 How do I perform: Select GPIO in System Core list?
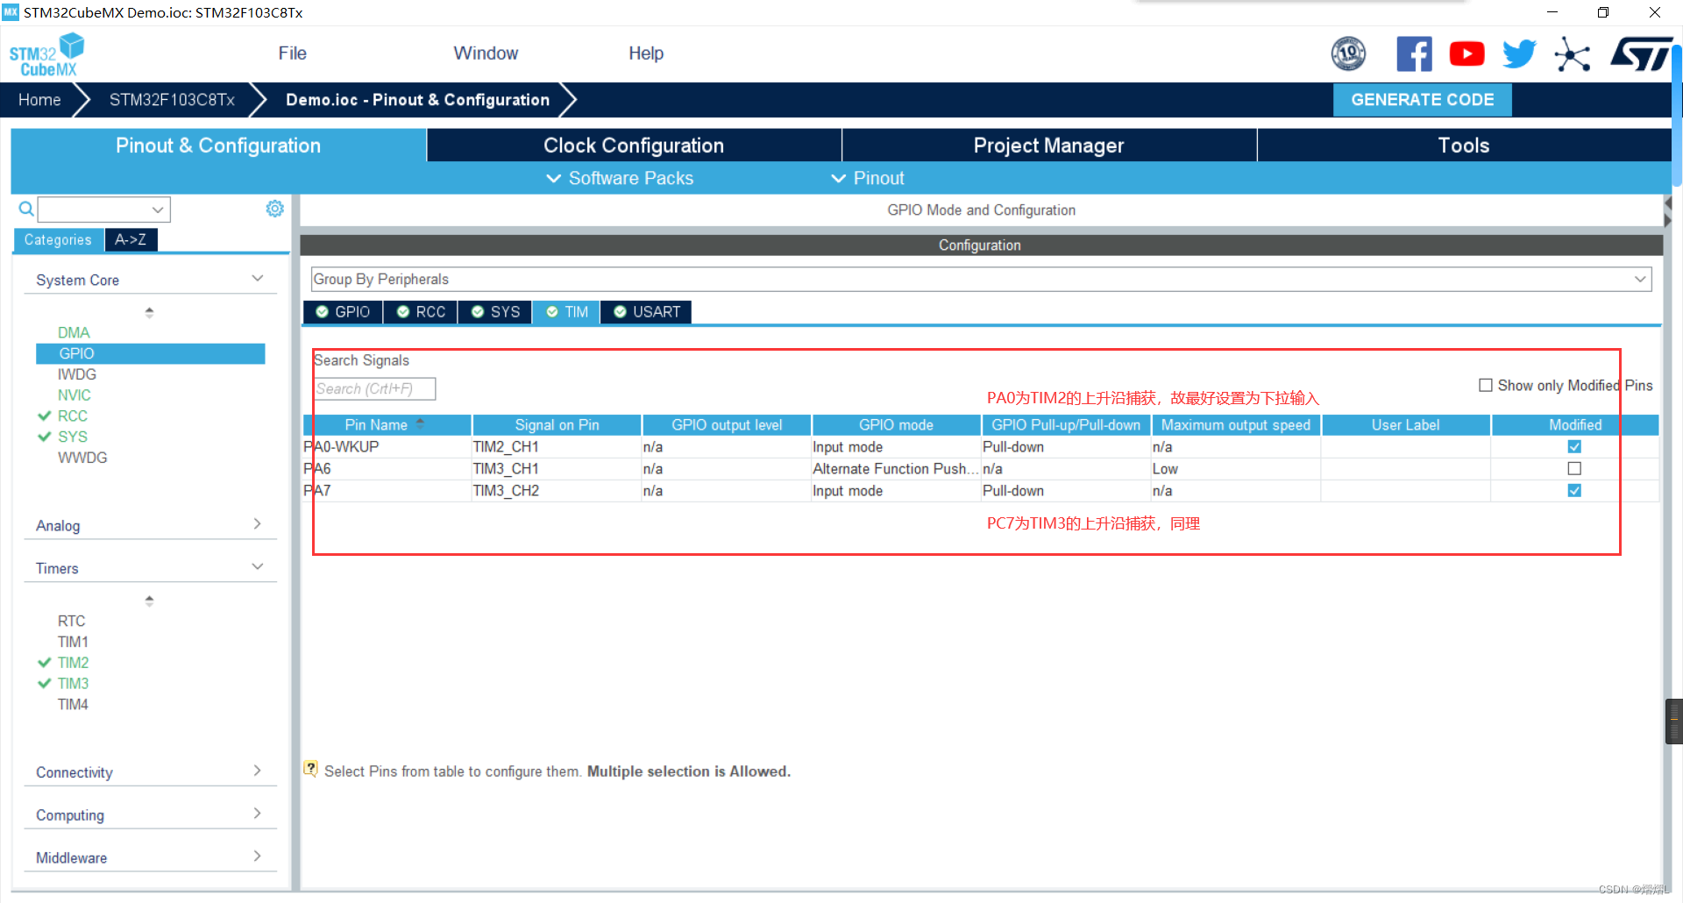150,353
